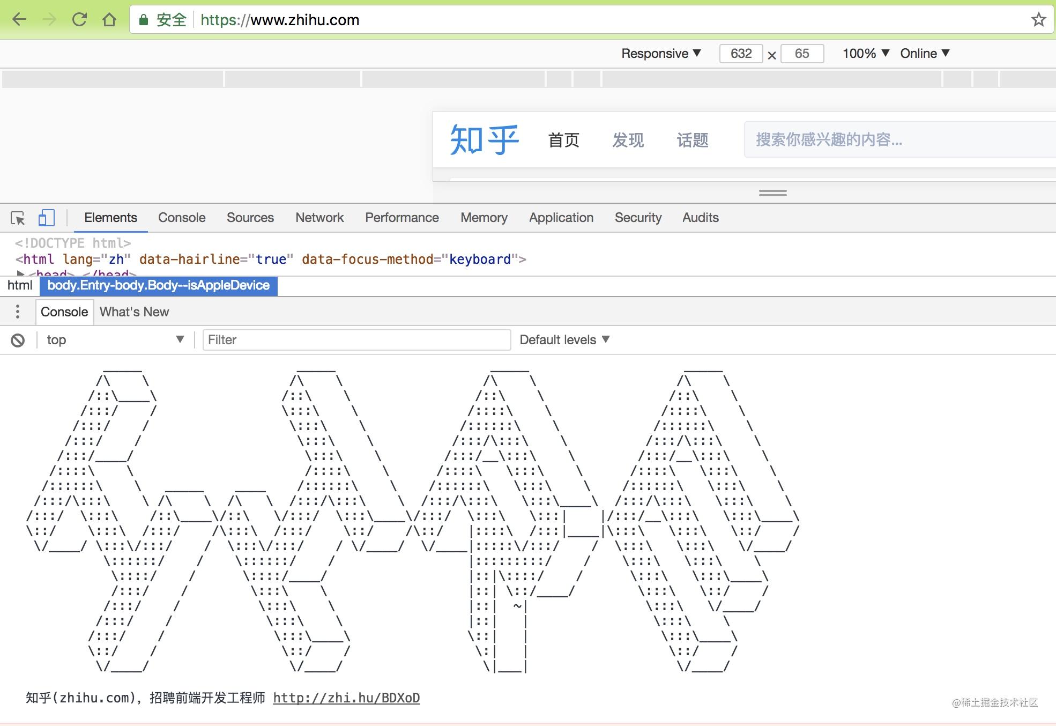Clear the console output

point(18,339)
